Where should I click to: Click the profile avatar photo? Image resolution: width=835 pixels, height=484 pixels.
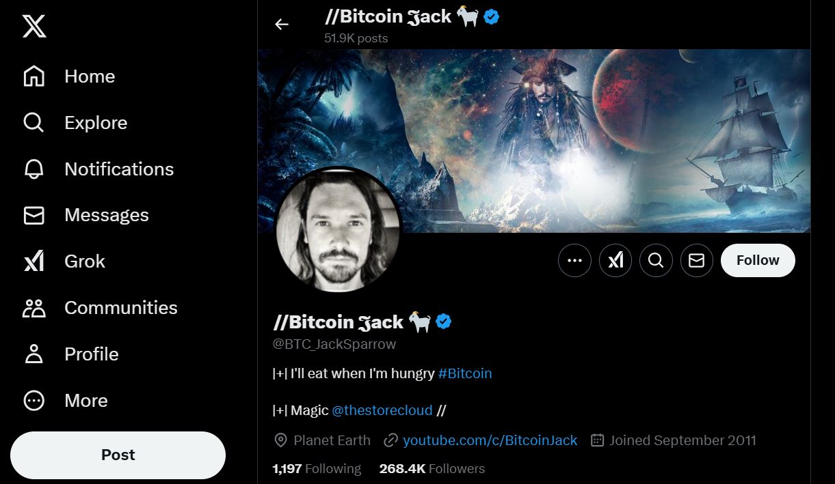(x=338, y=230)
